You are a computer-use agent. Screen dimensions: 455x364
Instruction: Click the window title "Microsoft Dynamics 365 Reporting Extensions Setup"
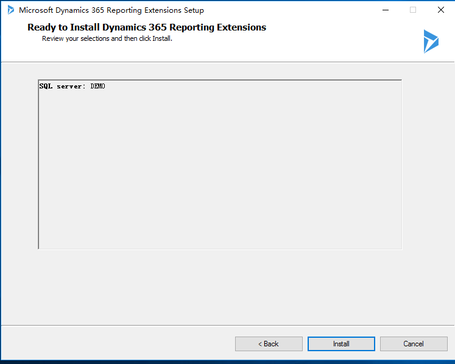pos(111,10)
